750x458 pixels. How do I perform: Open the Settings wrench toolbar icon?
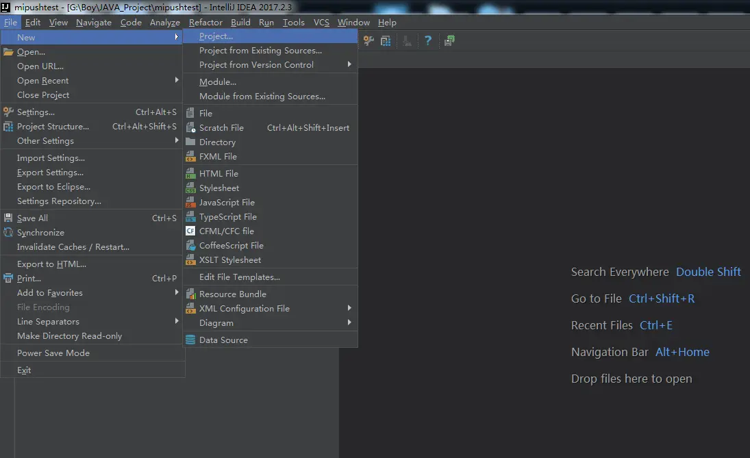(x=368, y=40)
